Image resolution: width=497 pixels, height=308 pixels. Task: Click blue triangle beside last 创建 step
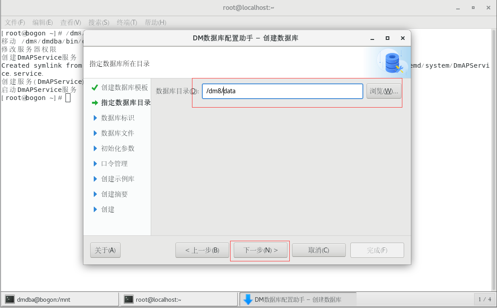click(x=95, y=209)
